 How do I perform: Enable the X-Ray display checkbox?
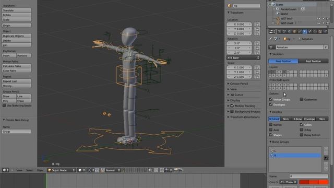302,130
